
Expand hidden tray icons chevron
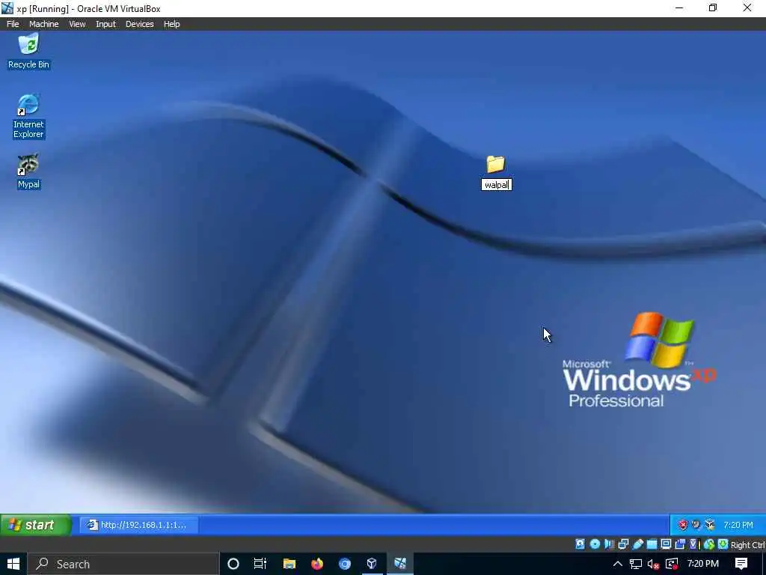(x=617, y=564)
